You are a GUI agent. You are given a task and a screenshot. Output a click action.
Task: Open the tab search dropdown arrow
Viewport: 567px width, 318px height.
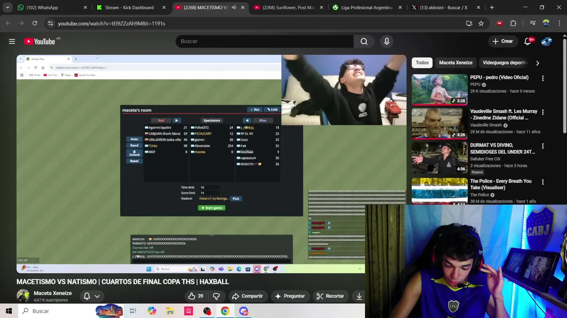click(x=8, y=8)
